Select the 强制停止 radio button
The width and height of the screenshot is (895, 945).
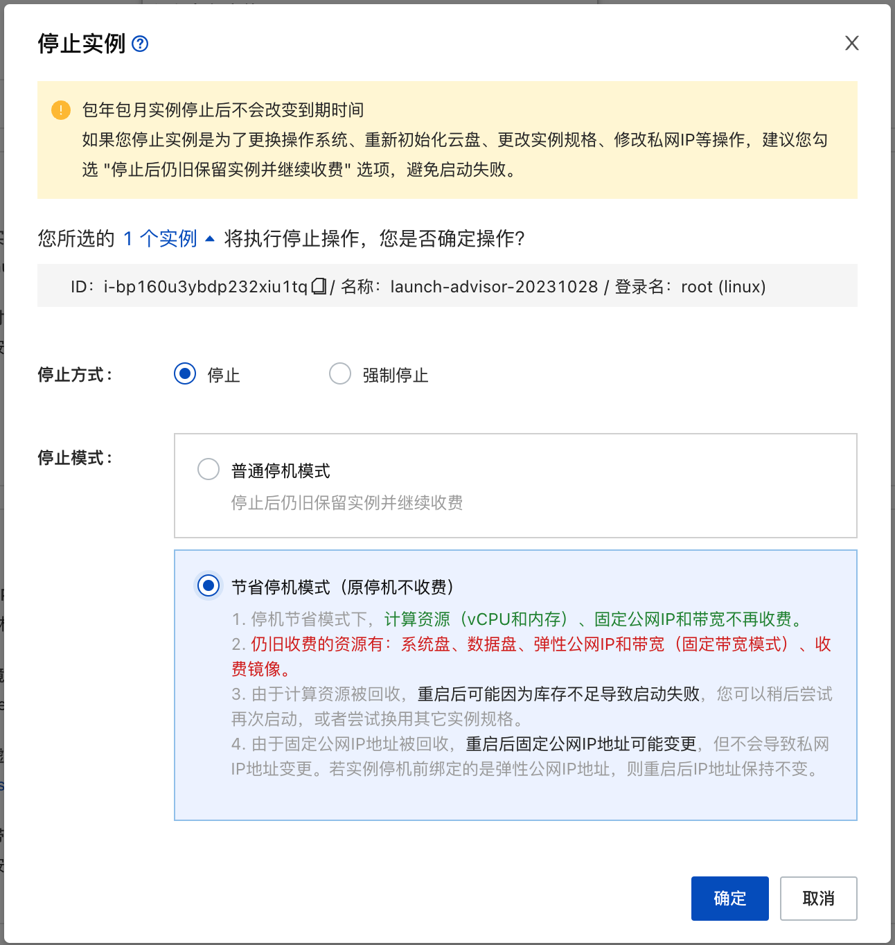click(340, 373)
